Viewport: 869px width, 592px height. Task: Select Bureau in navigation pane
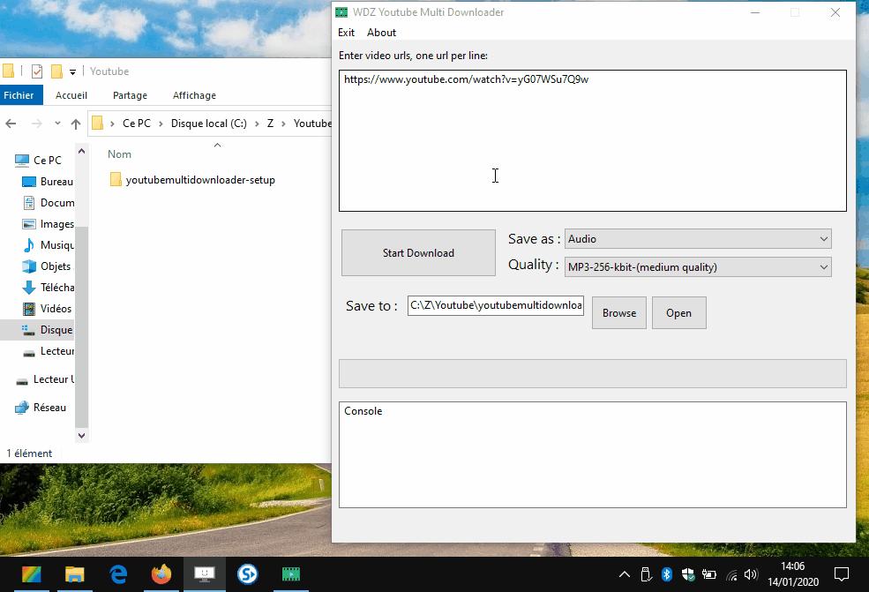click(x=47, y=181)
